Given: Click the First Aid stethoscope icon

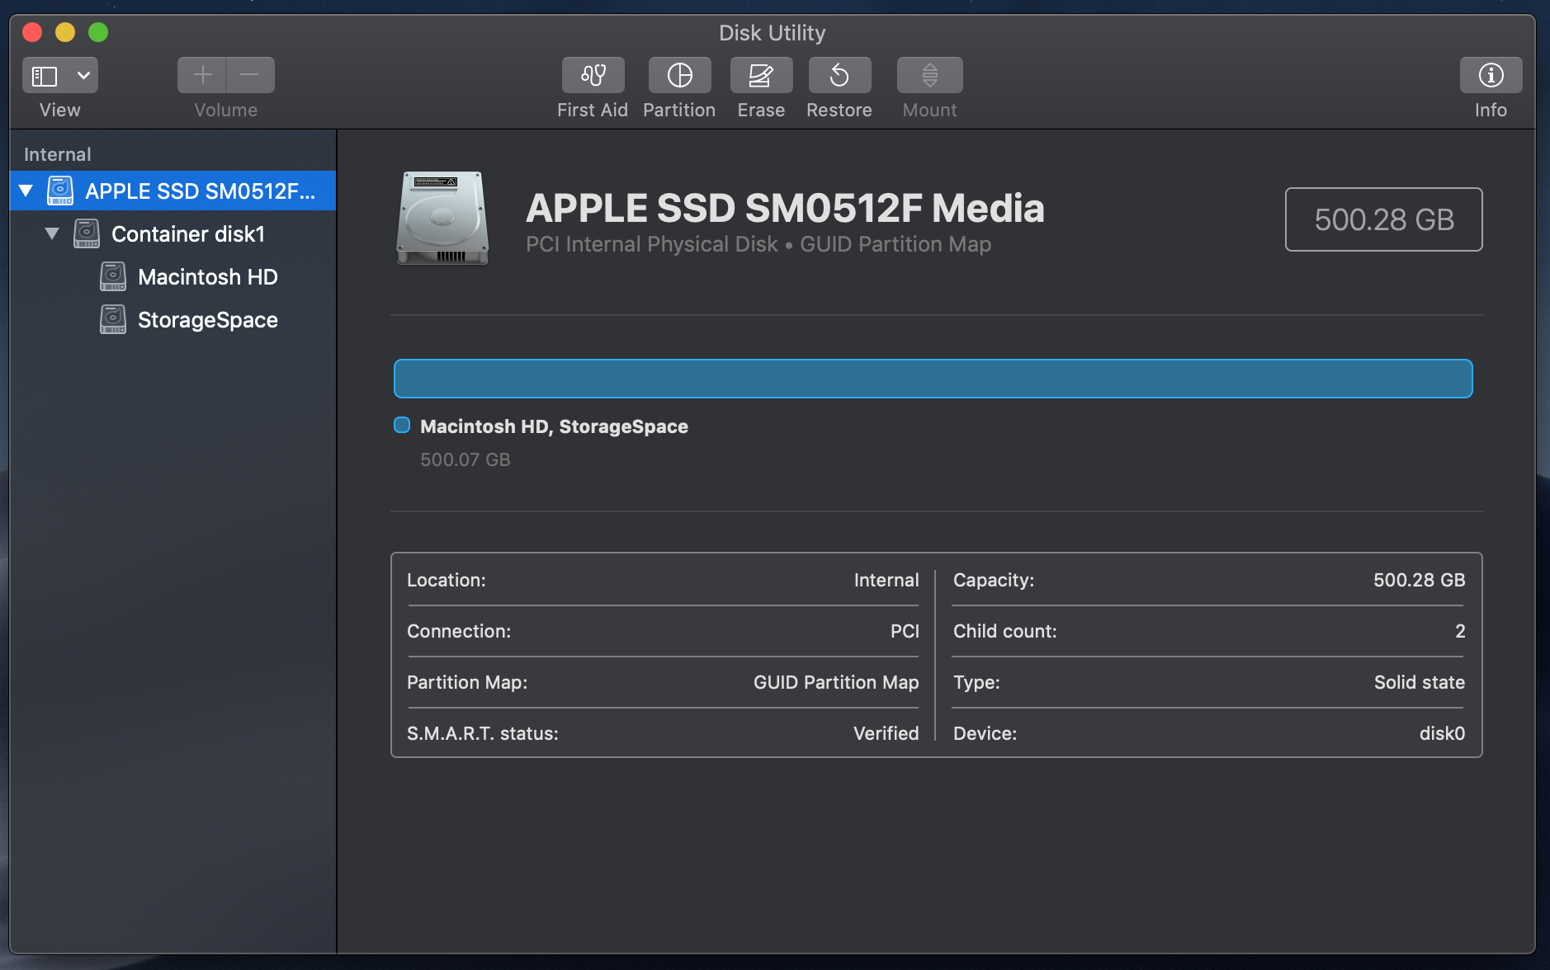Looking at the screenshot, I should pos(593,75).
